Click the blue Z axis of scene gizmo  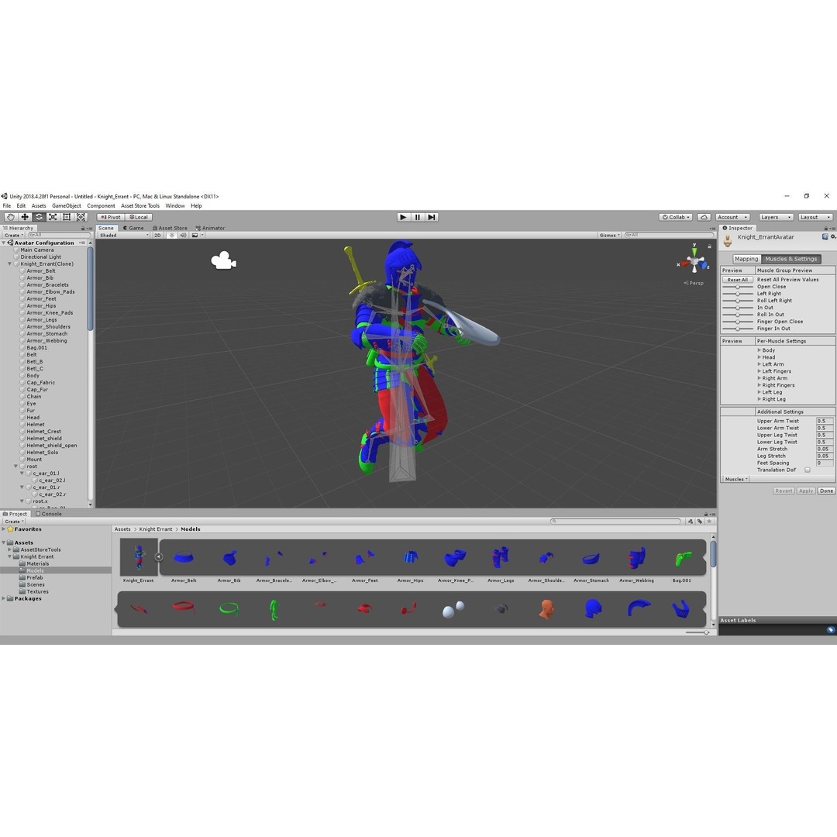[704, 265]
